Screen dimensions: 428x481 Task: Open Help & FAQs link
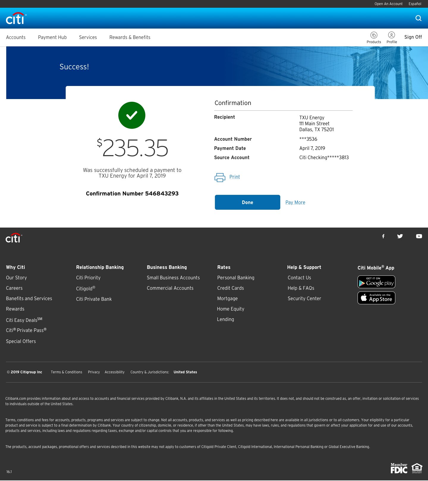point(301,288)
